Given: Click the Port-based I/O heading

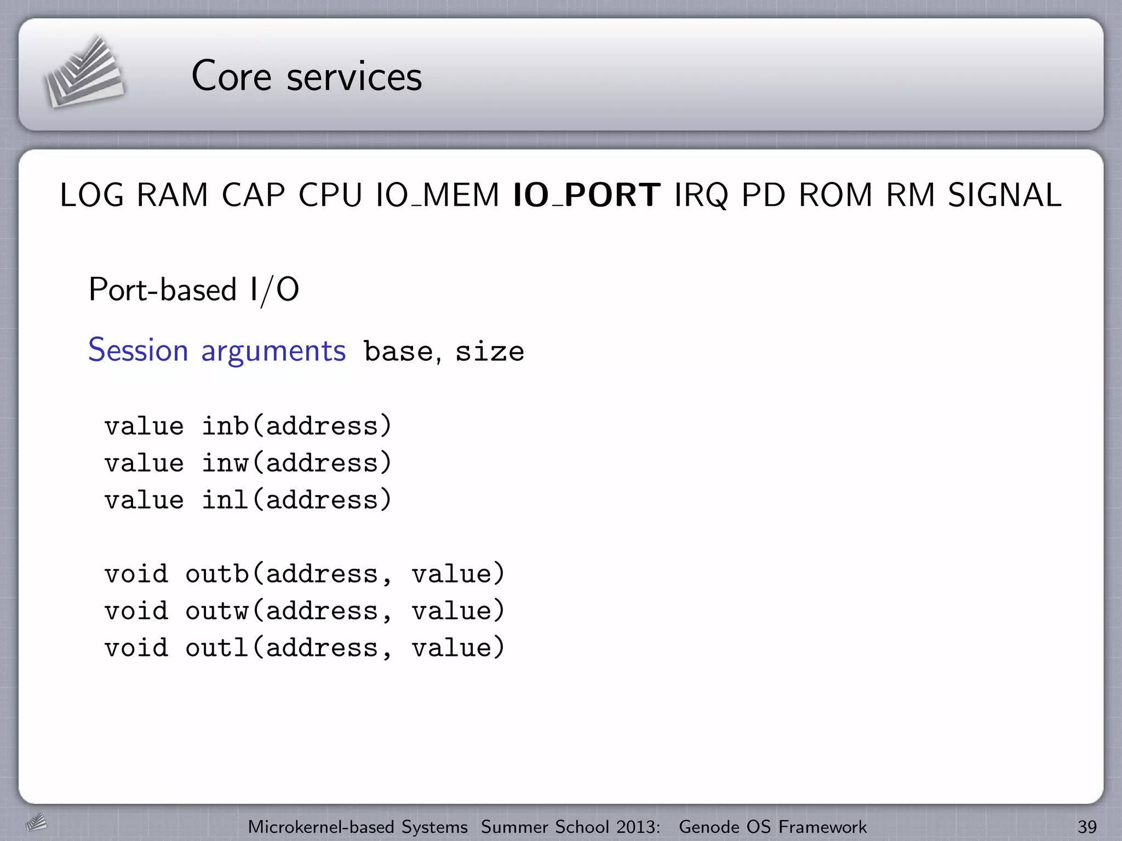Looking at the screenshot, I should (x=194, y=290).
